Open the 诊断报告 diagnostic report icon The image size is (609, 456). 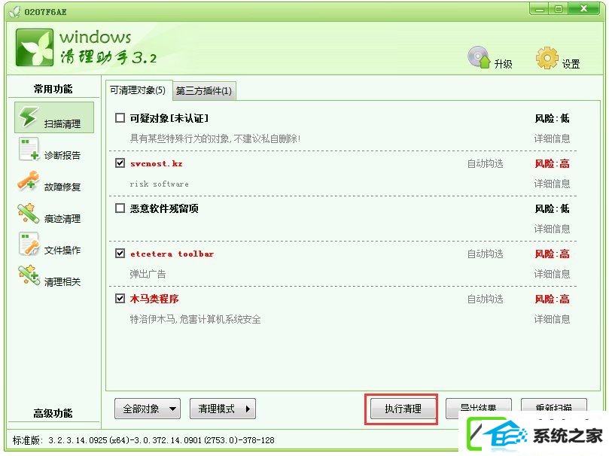point(29,149)
